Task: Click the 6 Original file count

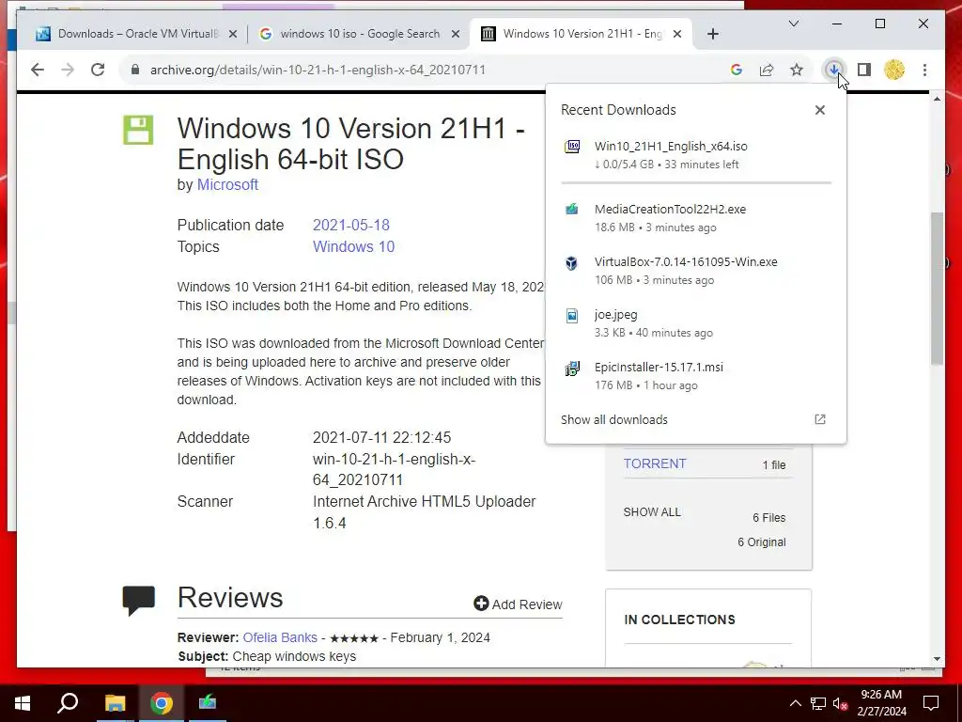Action: [761, 542]
